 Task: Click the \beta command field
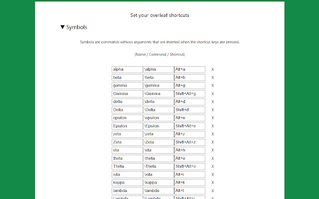[x=158, y=78]
